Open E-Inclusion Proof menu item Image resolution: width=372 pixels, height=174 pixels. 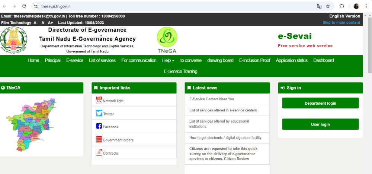click(254, 60)
